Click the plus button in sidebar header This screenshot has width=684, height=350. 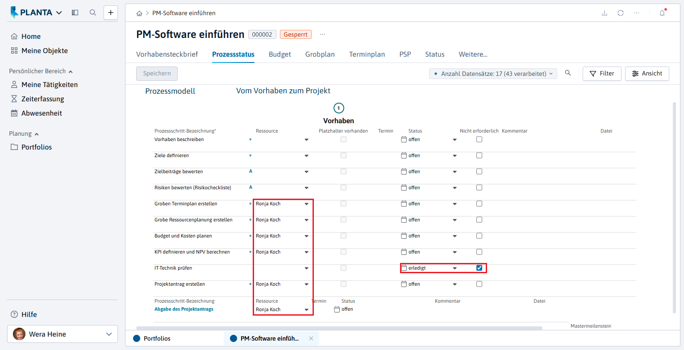point(111,12)
